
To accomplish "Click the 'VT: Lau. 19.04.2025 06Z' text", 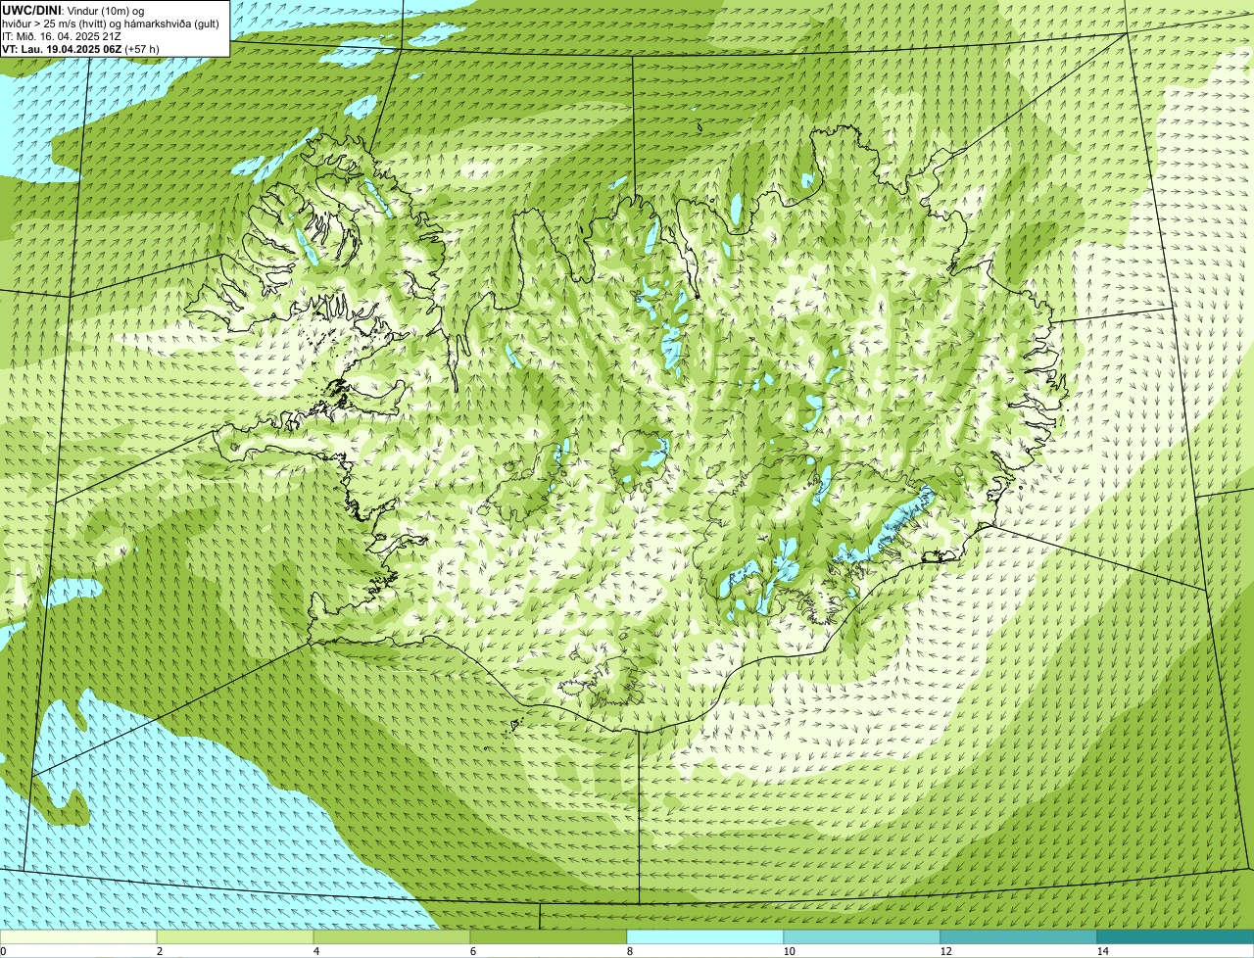I will coord(62,49).
